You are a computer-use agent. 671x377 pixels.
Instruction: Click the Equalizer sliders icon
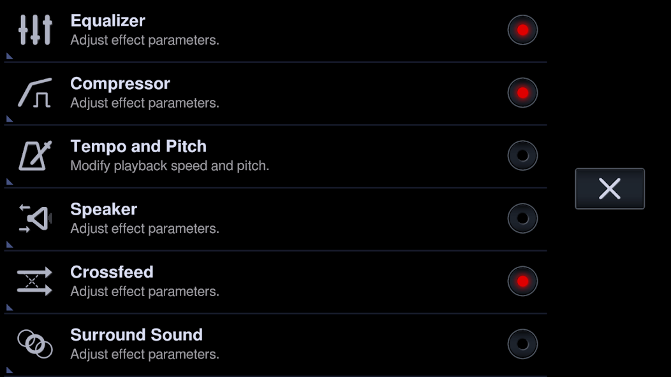35,30
